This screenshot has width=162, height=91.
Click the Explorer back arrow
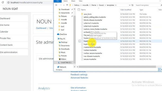click(56, 5)
